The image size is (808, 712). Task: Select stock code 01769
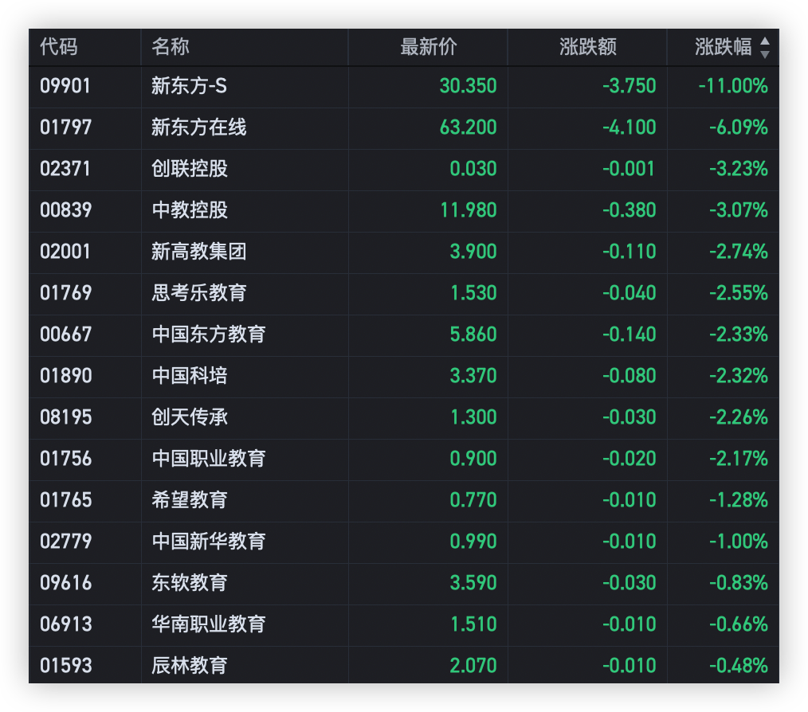point(65,293)
